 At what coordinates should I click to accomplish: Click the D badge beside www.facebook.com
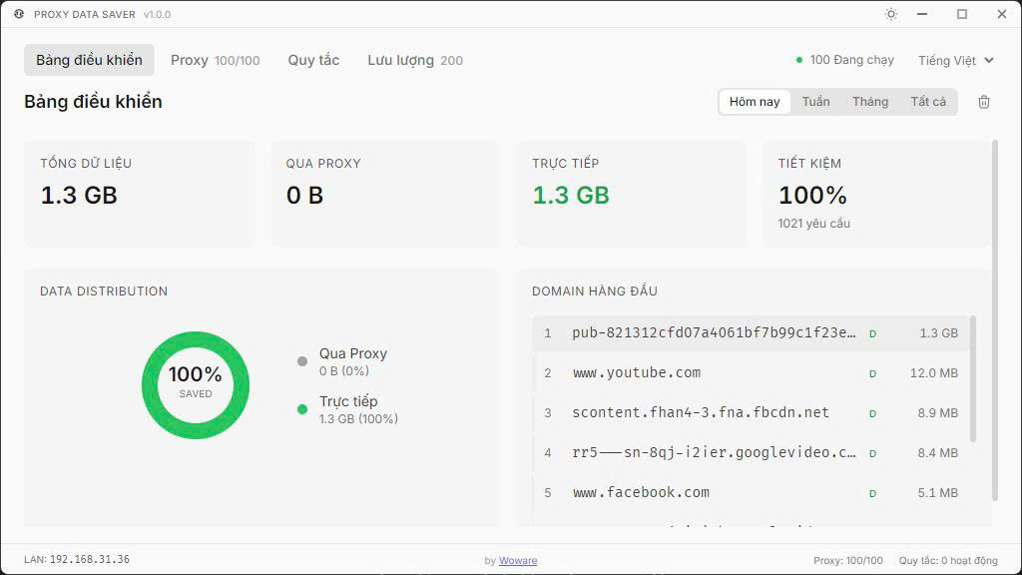coord(872,493)
